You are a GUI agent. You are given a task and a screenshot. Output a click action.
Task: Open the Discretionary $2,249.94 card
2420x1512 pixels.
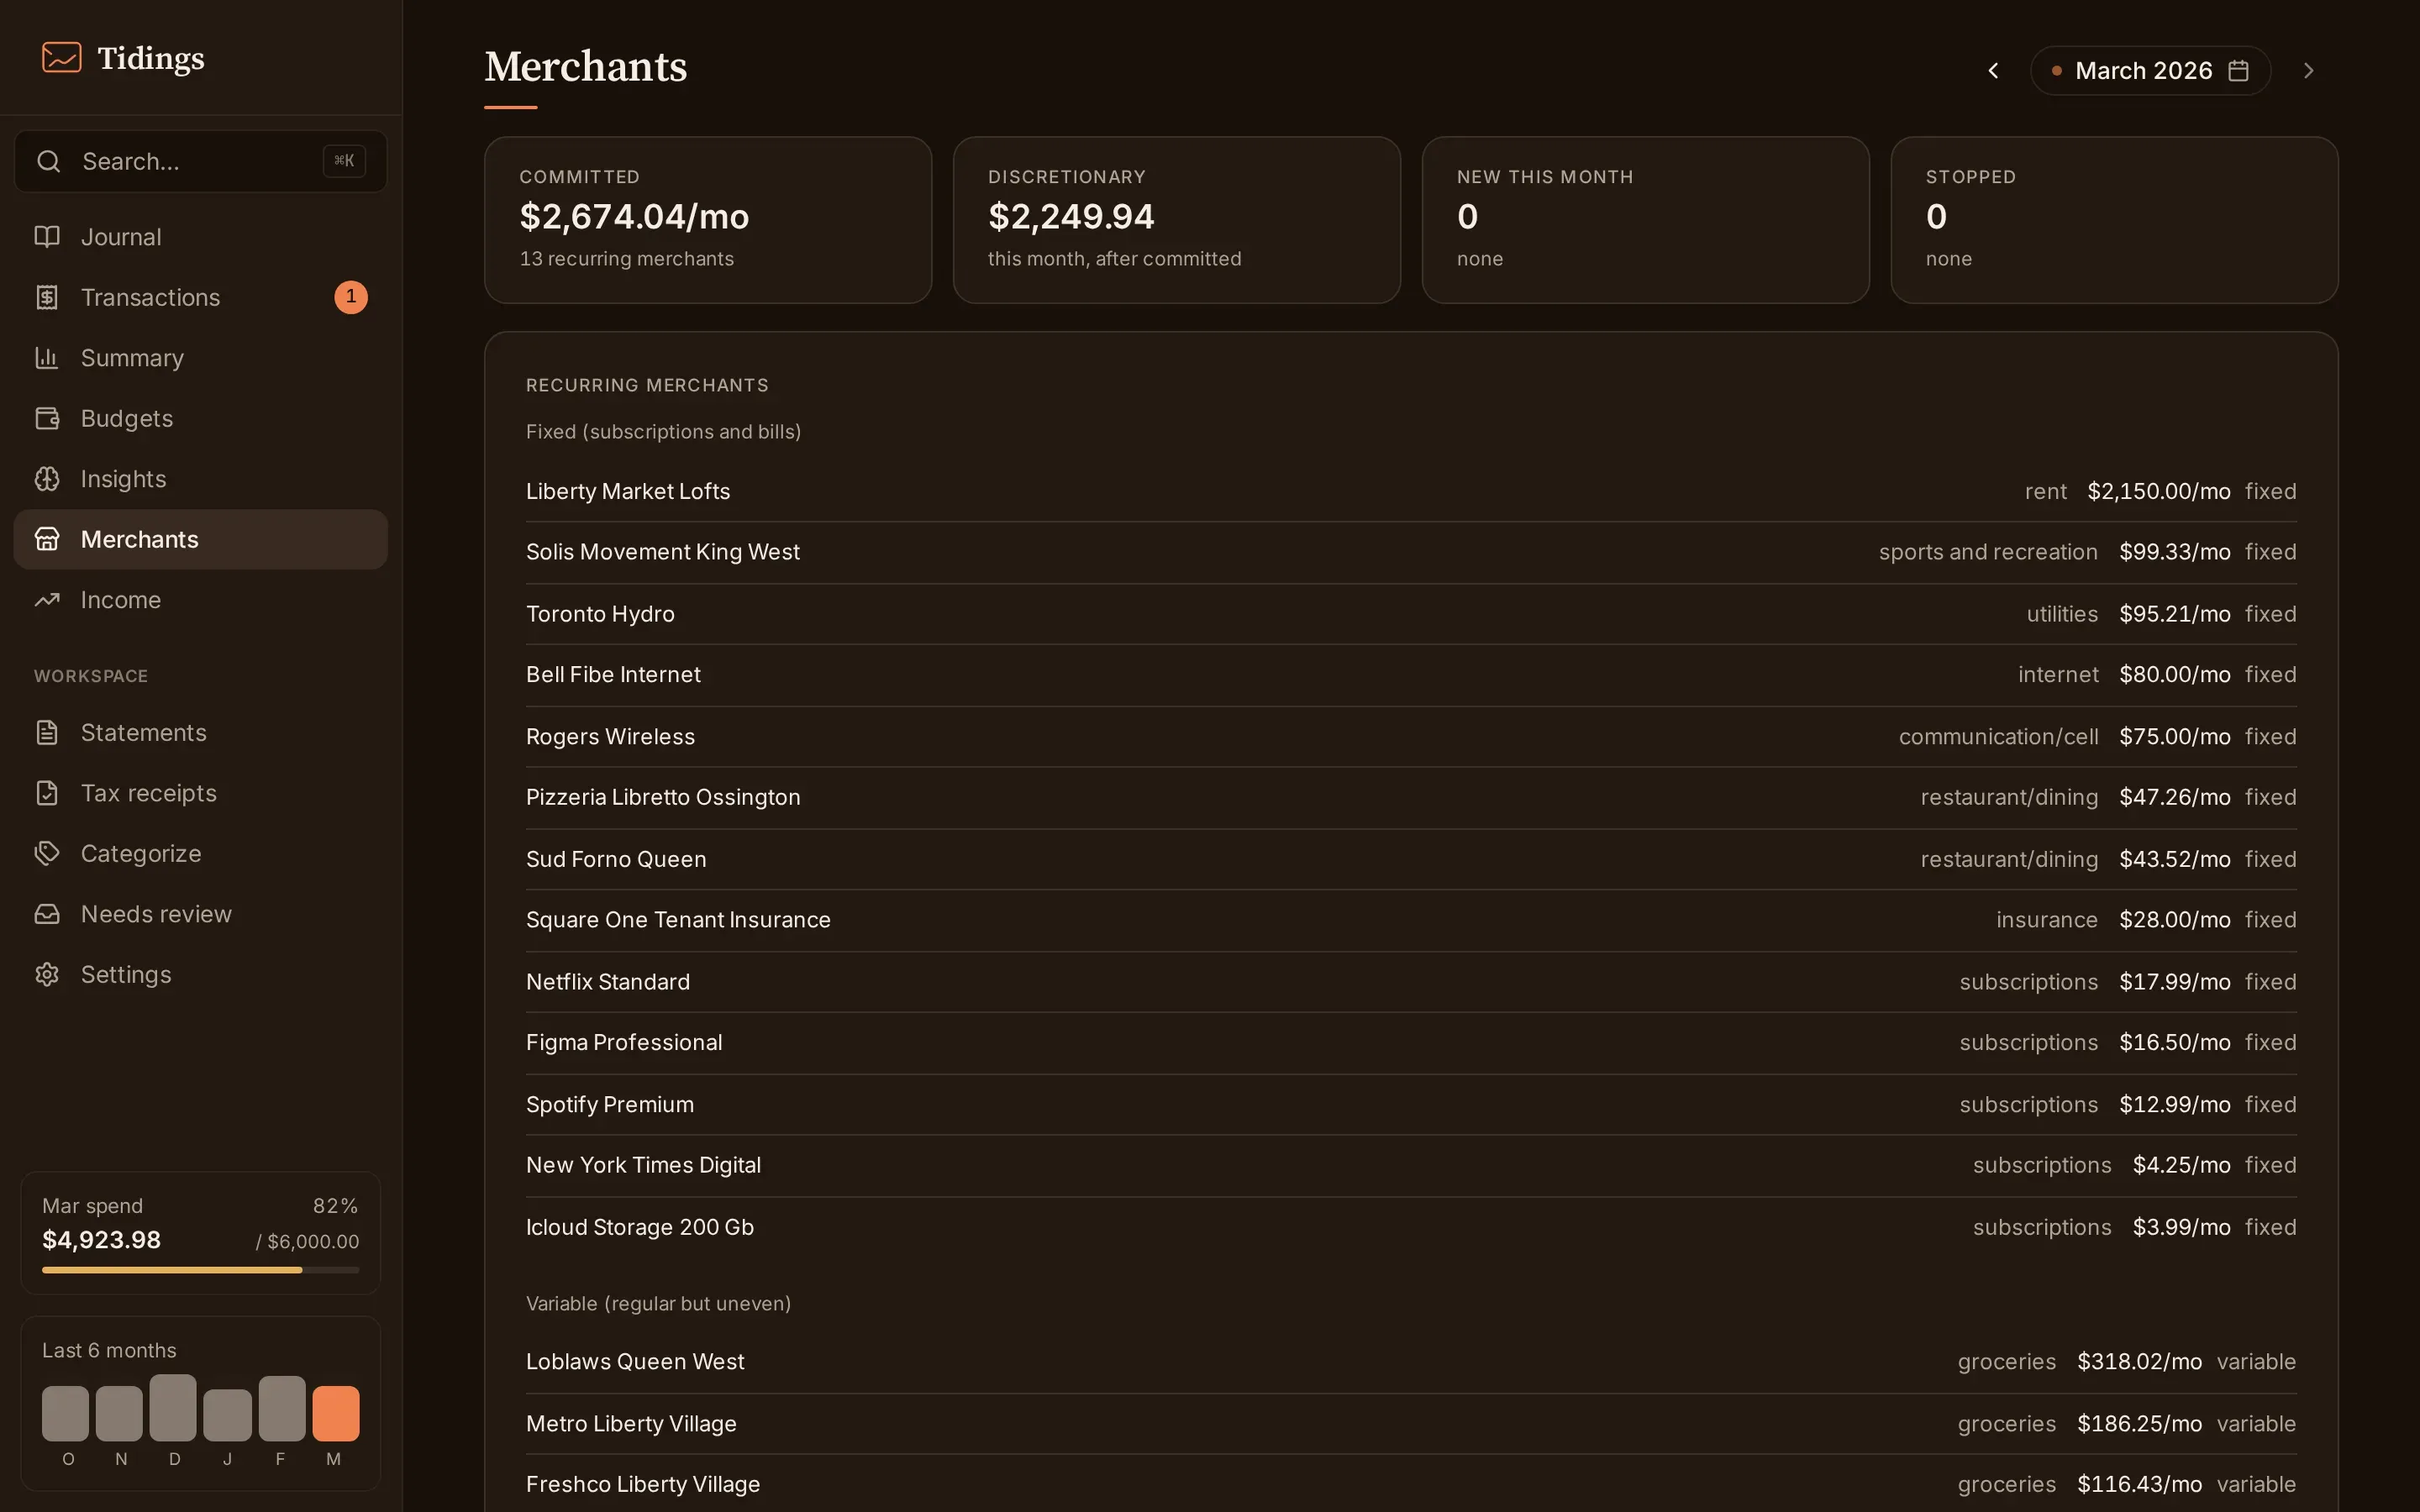coord(1177,220)
